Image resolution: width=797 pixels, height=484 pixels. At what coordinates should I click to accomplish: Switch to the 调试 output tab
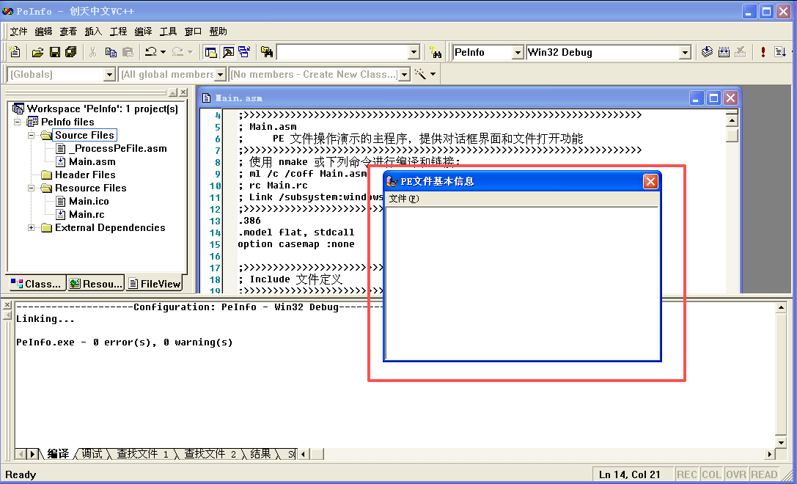(92, 453)
